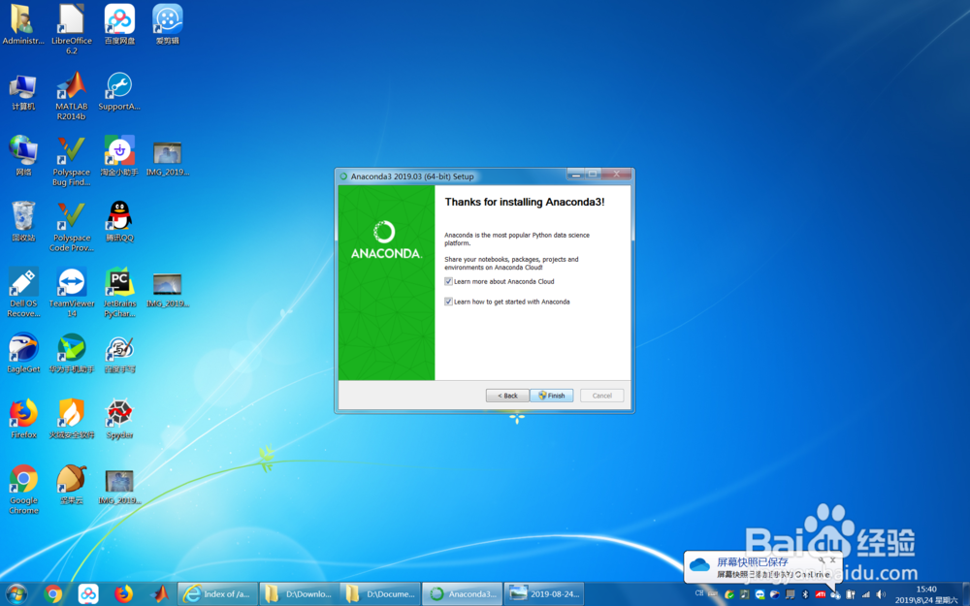
Task: Launch Chrome from the taskbar
Action: point(53,594)
